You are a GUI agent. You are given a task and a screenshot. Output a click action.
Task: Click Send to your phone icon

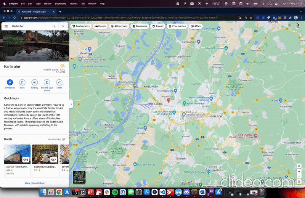[47, 82]
